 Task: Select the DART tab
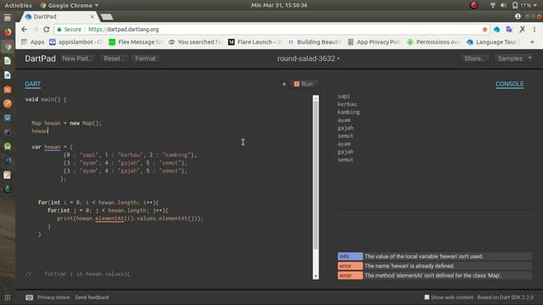32,84
